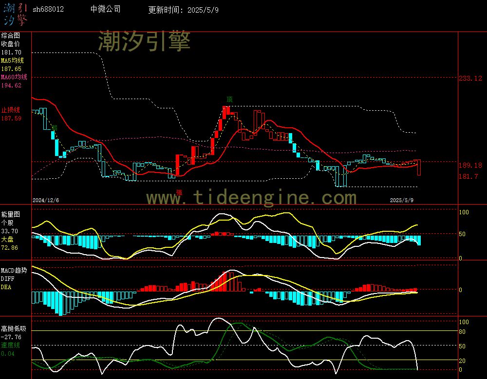The height and width of the screenshot is (379, 487).
Task: Select the 高抛低吸 panel label
Action: coord(14,328)
